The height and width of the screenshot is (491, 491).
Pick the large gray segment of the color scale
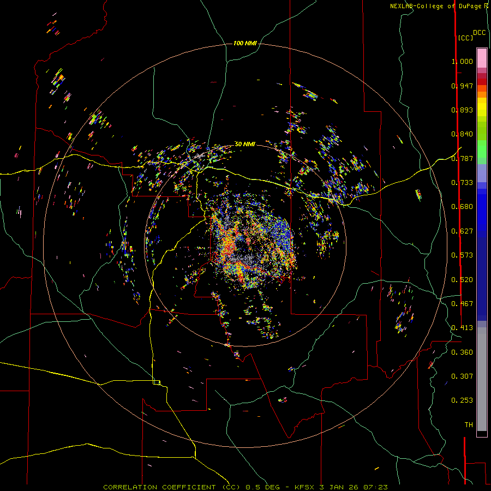coord(482,379)
